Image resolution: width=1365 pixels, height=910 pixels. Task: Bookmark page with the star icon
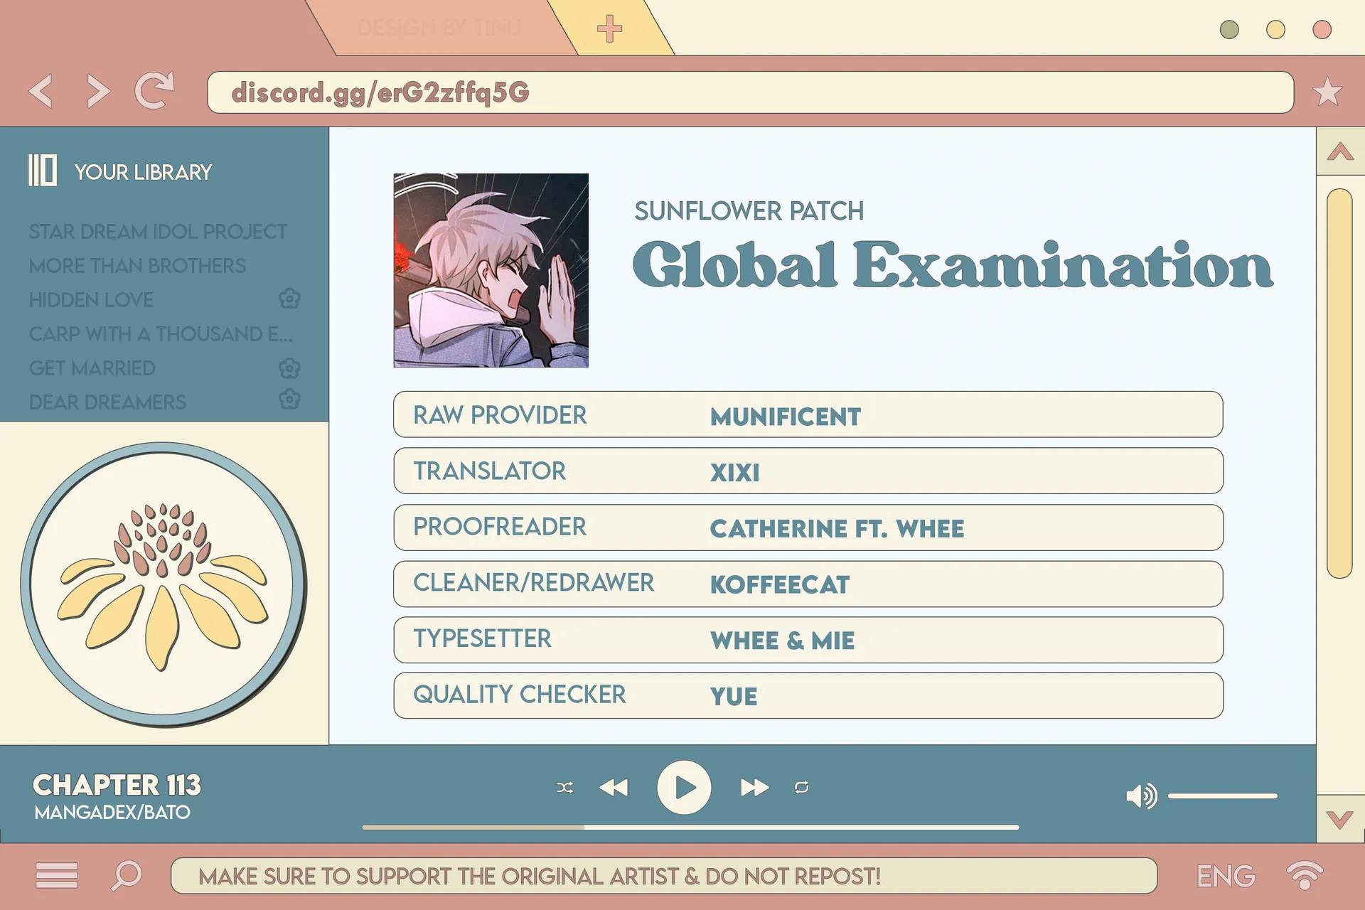pos(1327,92)
